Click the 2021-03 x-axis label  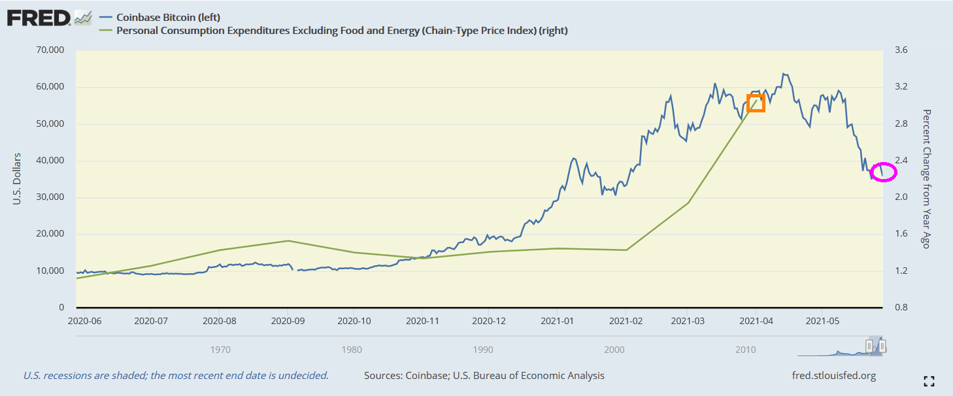click(x=688, y=321)
